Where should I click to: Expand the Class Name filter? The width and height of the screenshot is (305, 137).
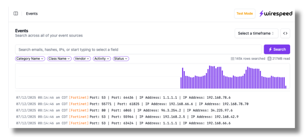pos(60,59)
